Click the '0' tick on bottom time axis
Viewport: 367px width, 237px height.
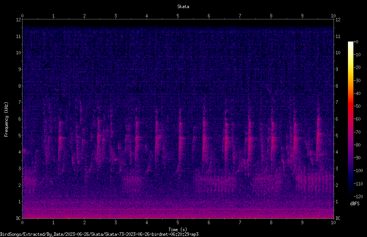pos(22,223)
